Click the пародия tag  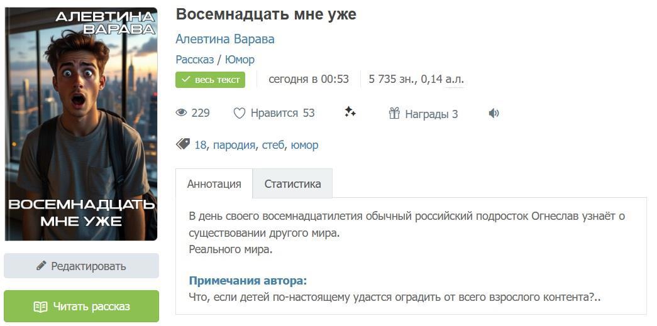click(234, 145)
